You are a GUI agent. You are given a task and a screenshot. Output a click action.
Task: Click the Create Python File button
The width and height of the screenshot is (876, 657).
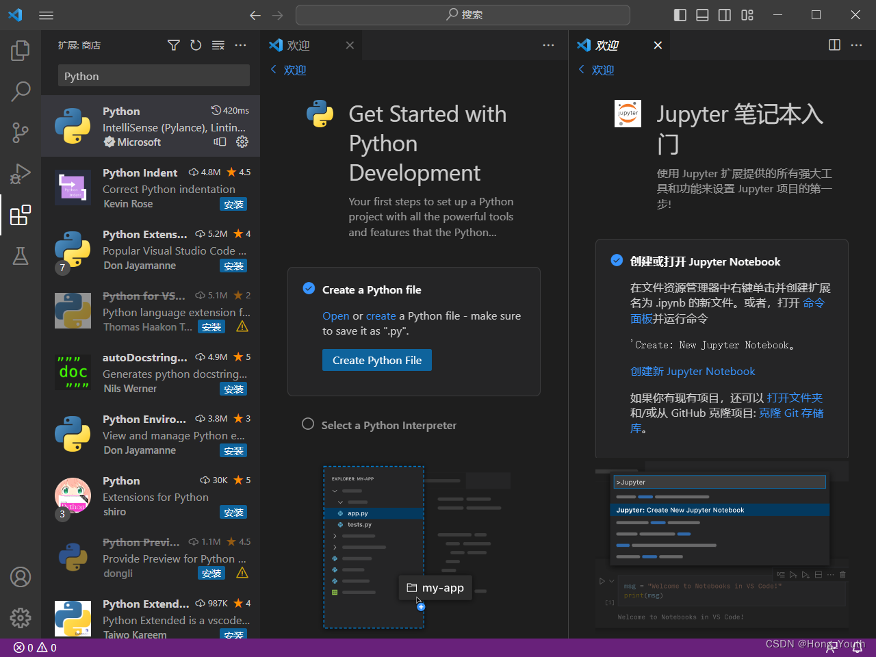[x=377, y=360]
